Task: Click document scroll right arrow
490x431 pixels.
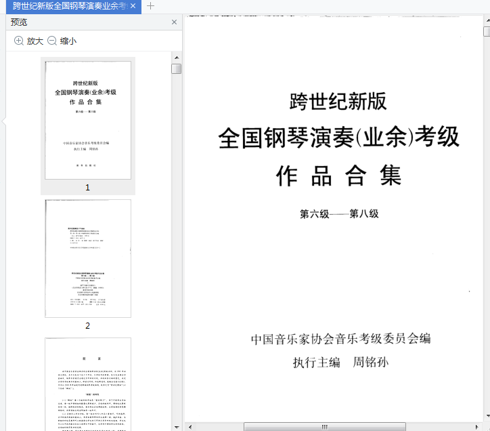Action: click(x=476, y=427)
